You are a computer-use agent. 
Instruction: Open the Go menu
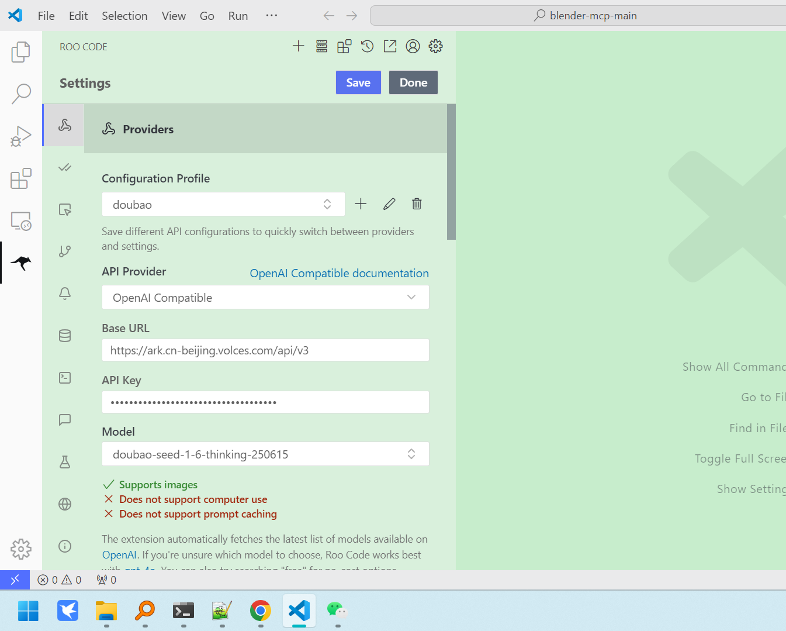coord(207,16)
